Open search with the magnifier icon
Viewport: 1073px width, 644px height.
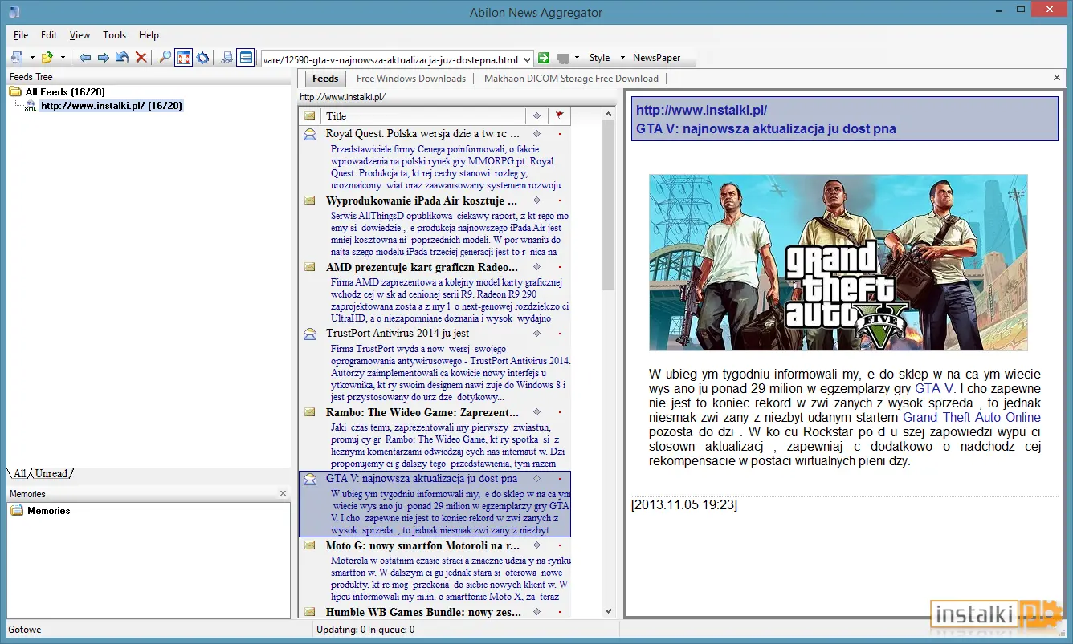tap(165, 58)
